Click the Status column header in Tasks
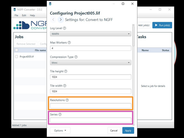This screenshot has width=184, height=138. [165, 50]
